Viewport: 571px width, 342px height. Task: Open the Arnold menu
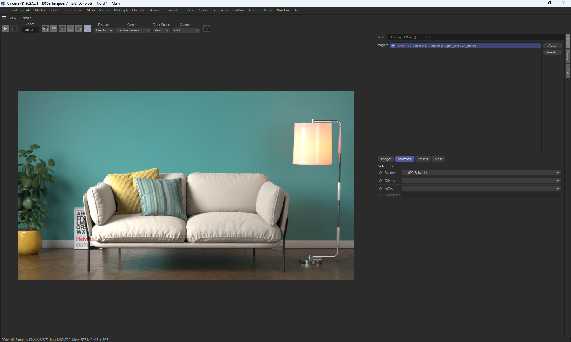click(253, 10)
